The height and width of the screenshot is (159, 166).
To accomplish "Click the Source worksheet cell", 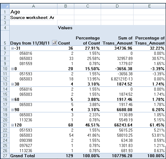I will click(x=33, y=17).
